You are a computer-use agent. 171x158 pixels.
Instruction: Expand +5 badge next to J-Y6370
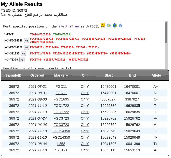pos(22,60)
